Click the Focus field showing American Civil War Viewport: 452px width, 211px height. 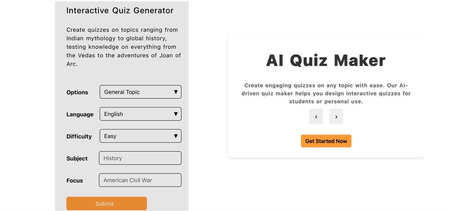coord(140,180)
